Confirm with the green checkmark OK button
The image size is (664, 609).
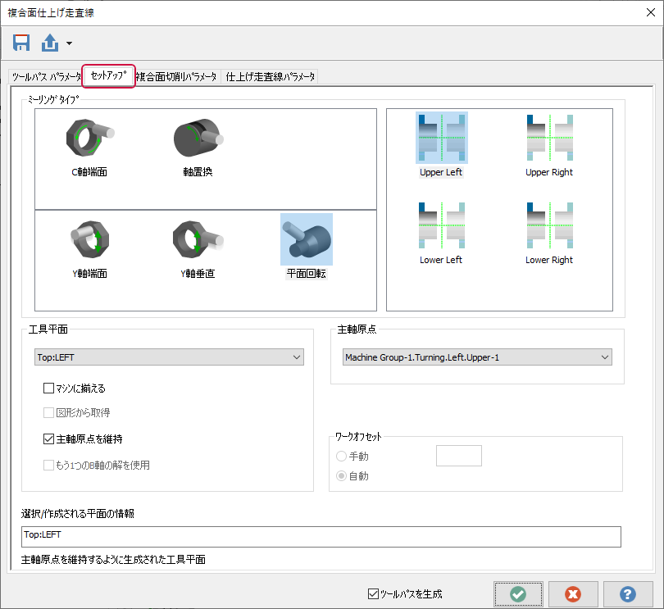point(518,594)
